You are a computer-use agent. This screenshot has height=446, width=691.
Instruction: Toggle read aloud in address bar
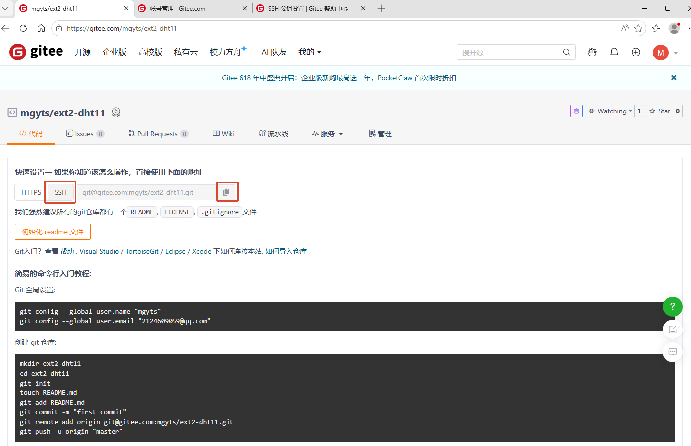tap(625, 28)
